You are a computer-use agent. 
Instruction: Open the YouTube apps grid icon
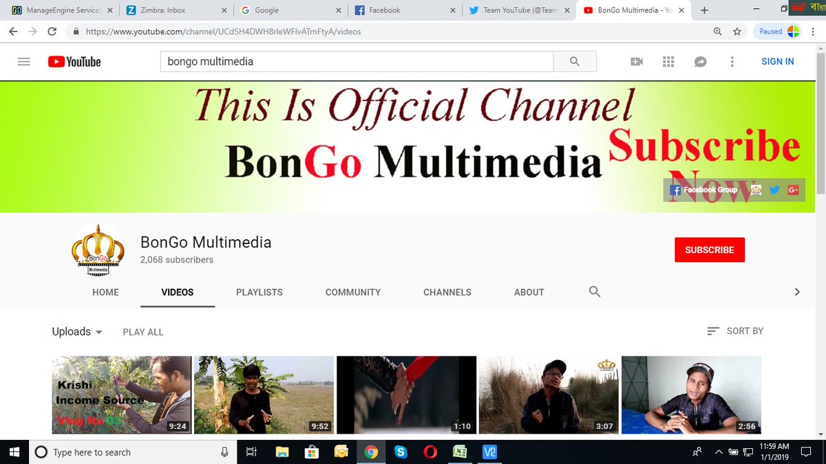[668, 61]
